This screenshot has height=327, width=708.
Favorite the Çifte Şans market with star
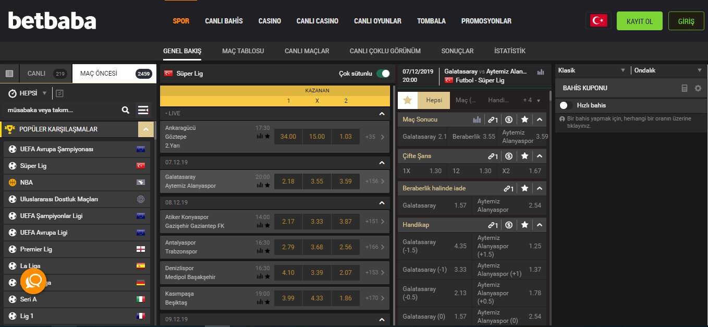coord(524,156)
